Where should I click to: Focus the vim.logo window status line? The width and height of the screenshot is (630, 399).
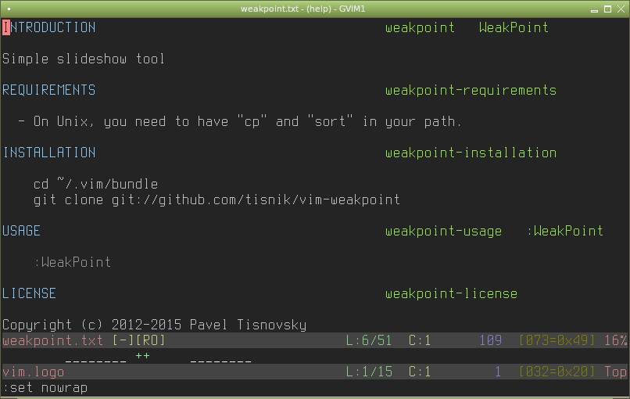click(x=33, y=372)
